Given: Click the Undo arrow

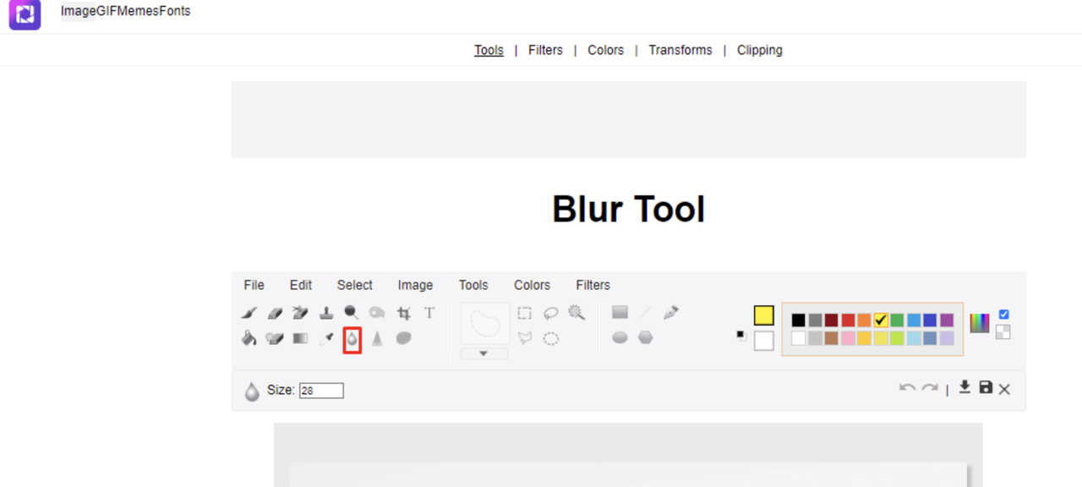Looking at the screenshot, I should [x=907, y=388].
